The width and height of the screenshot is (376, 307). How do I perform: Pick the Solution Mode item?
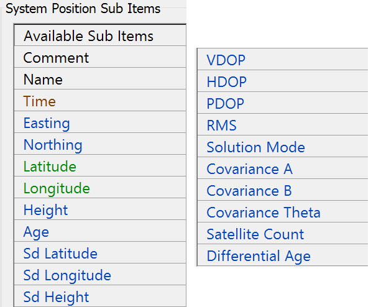click(256, 147)
